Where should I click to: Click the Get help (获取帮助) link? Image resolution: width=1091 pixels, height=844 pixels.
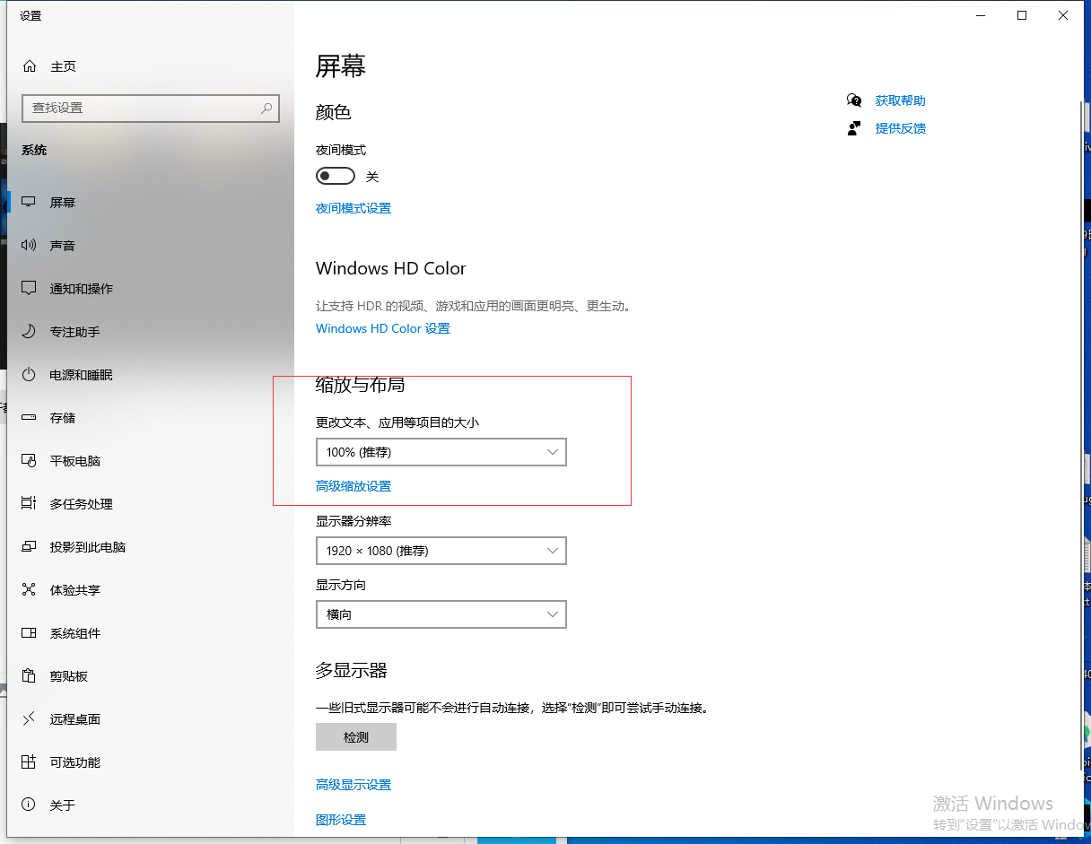[900, 100]
